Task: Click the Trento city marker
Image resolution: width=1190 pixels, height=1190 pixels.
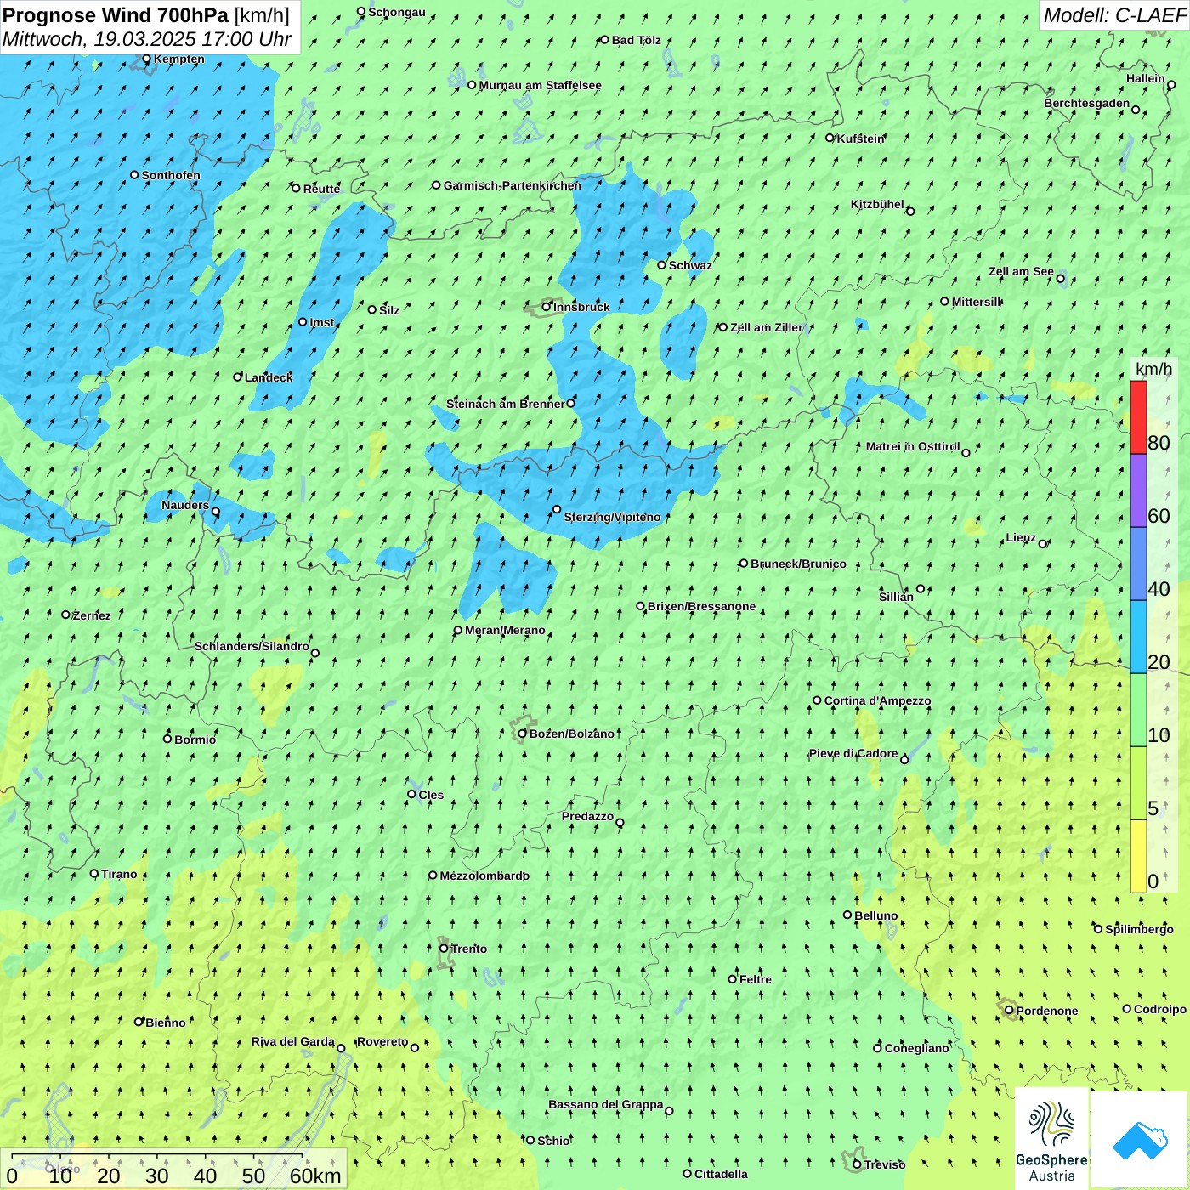Action: tap(444, 949)
